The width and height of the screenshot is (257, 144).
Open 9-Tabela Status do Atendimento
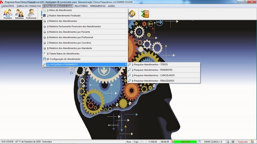85,53
